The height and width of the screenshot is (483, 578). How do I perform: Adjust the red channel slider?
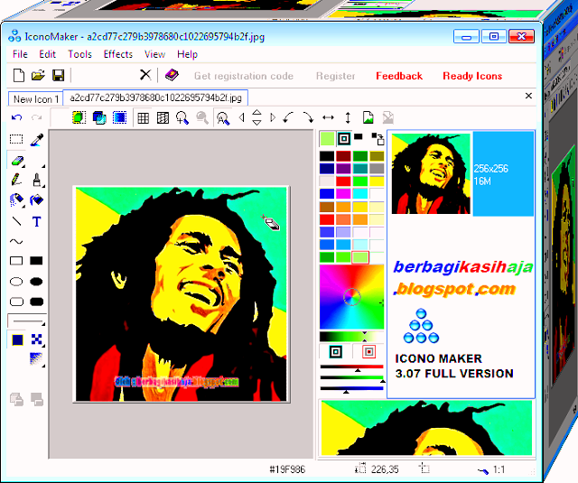coord(351,367)
